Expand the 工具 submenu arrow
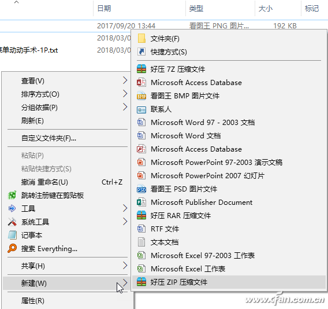Screen dimensions: 328x309 click(125, 208)
